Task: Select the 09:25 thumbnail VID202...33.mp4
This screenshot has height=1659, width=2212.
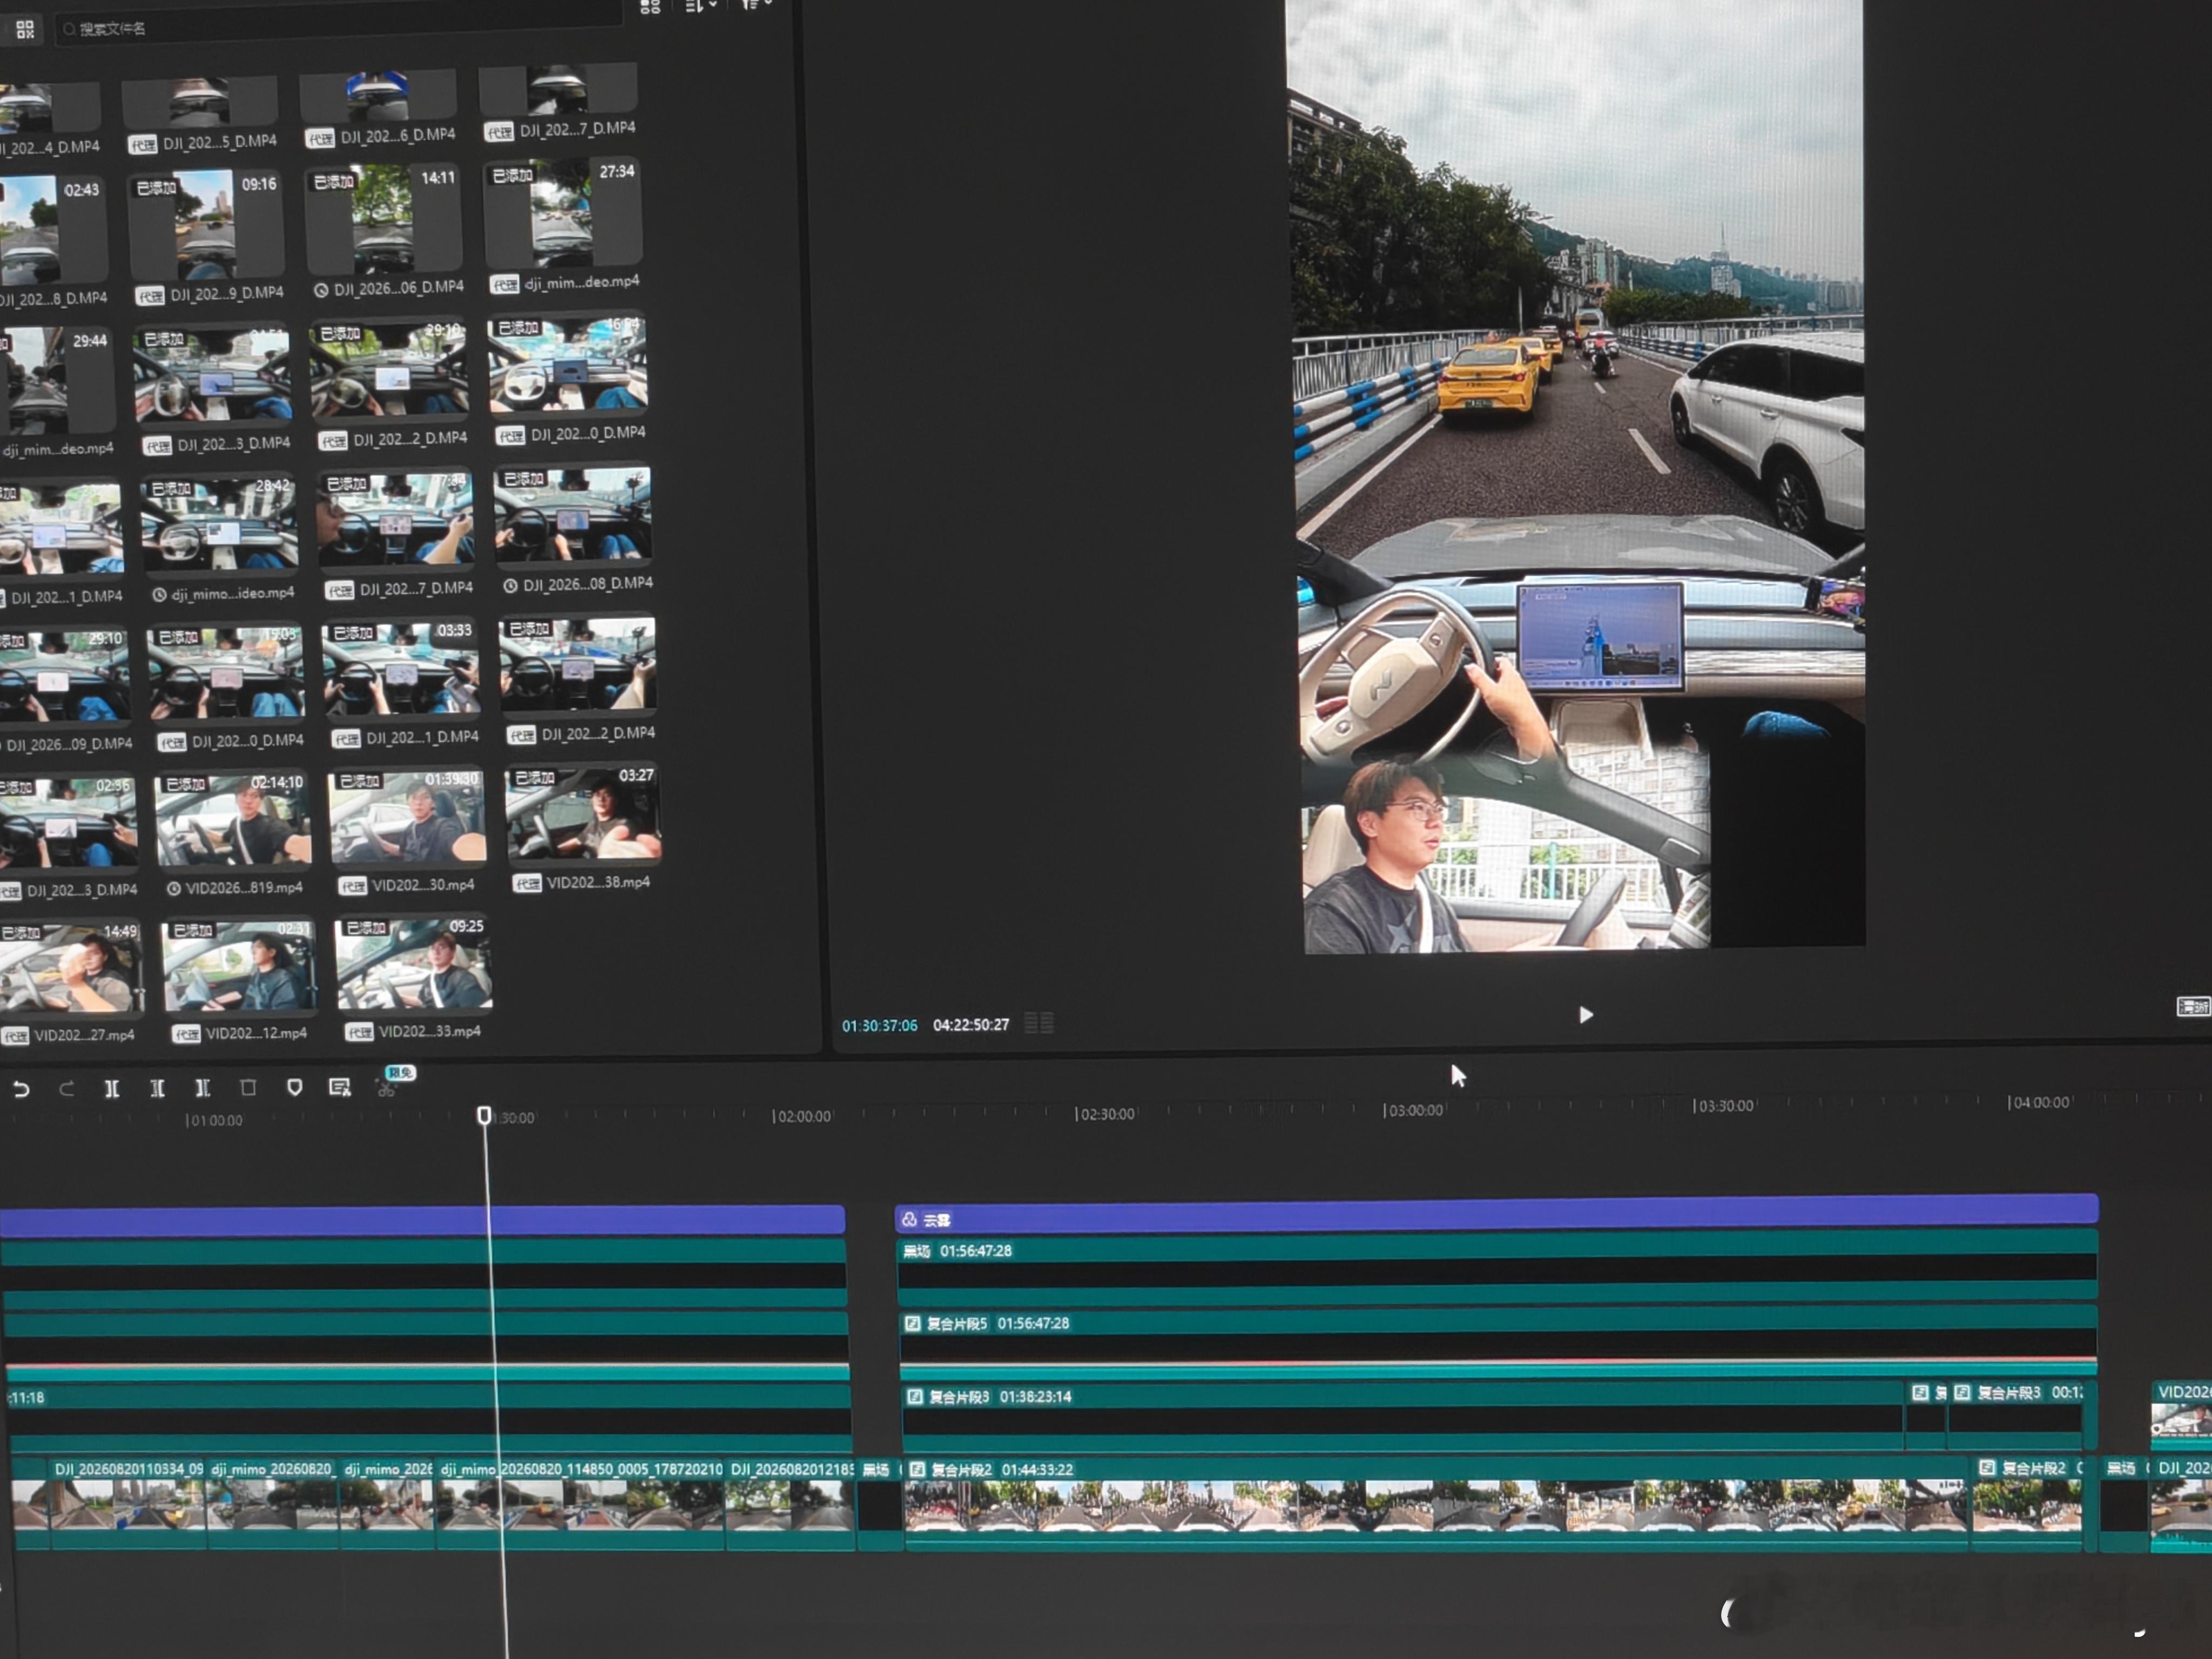Action: pyautogui.click(x=414, y=964)
